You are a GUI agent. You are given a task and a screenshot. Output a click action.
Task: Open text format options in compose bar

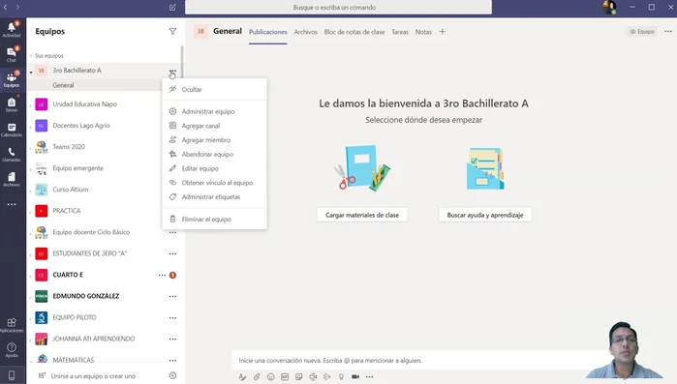[x=243, y=377]
